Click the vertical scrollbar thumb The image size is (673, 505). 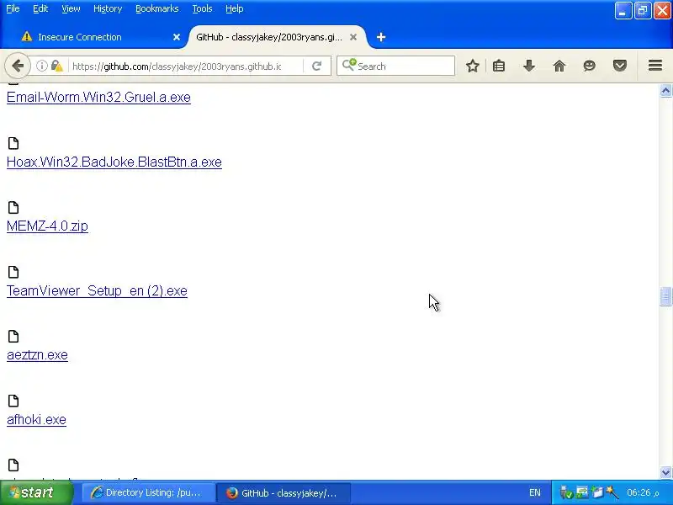click(x=665, y=296)
